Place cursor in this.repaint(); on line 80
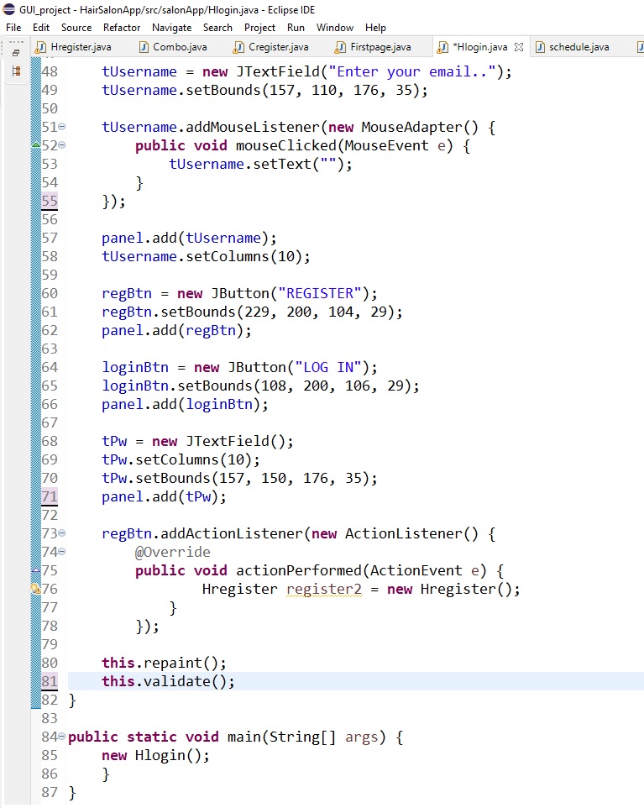644x808 pixels. coord(164,663)
